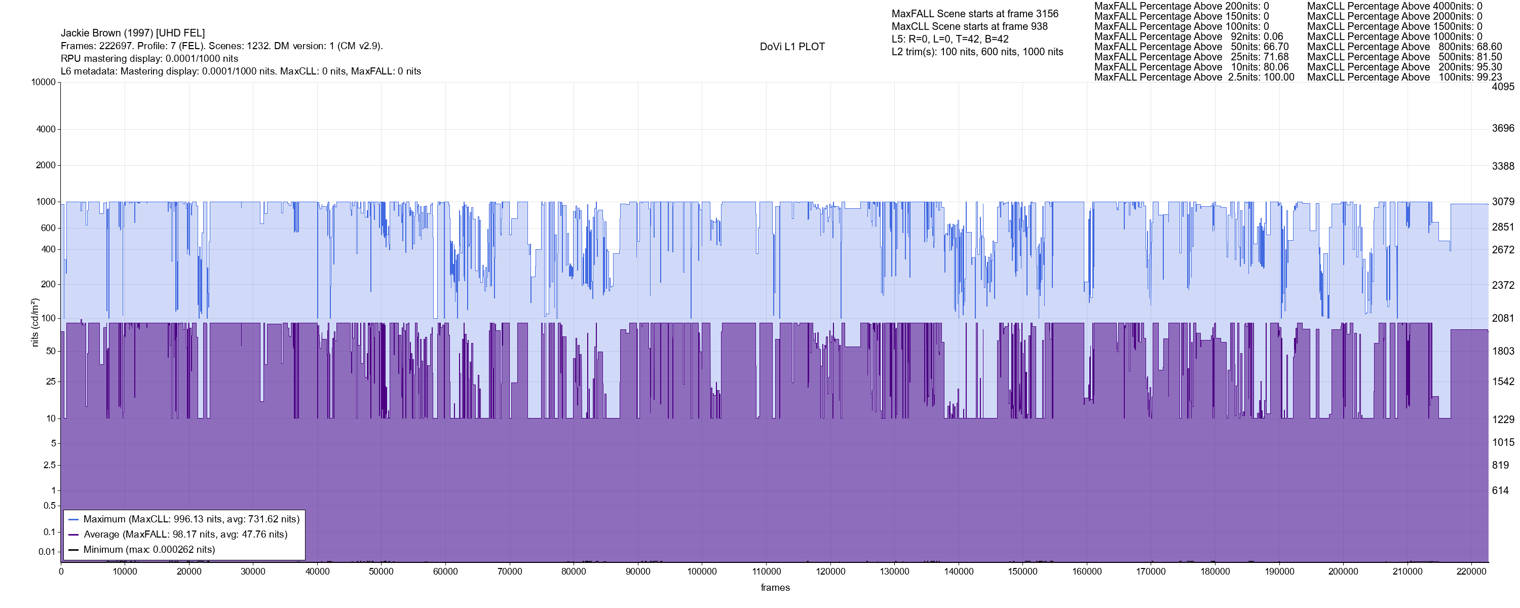Click the MaxFALL Scene starts at frame 3156 text
Image resolution: width=1520 pixels, height=608 pixels.
(975, 14)
